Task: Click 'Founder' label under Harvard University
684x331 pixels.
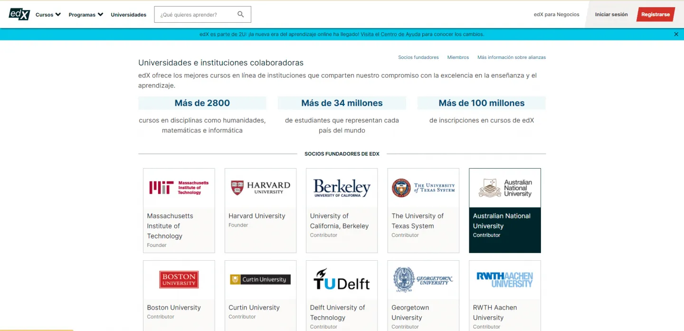Action: tap(238, 225)
